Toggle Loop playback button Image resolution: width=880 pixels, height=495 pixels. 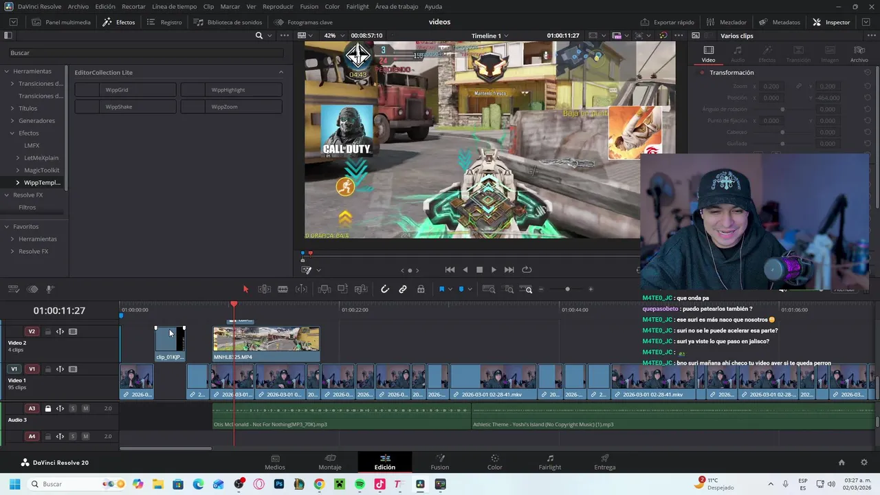tap(527, 269)
